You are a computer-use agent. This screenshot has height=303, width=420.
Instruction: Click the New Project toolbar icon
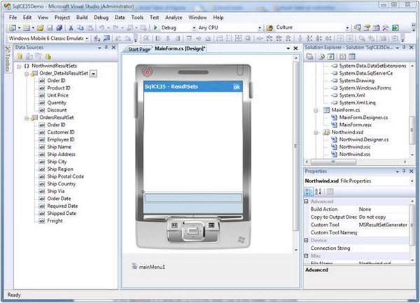pos(13,27)
